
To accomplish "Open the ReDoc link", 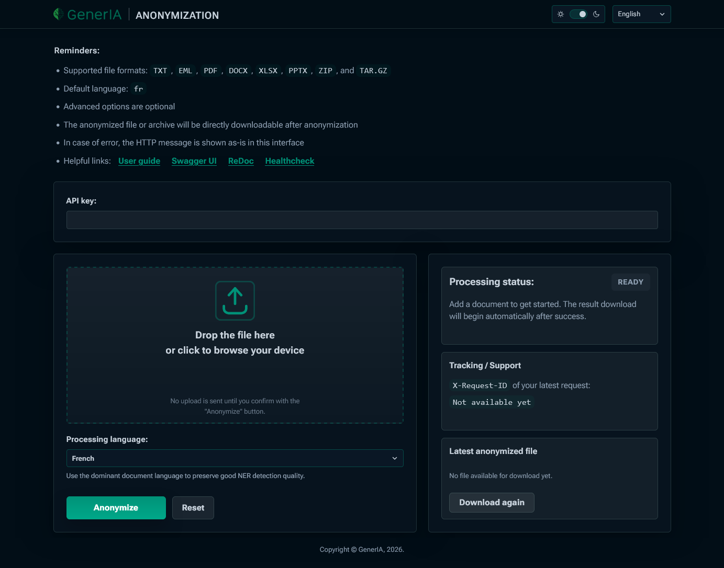I will (241, 161).
